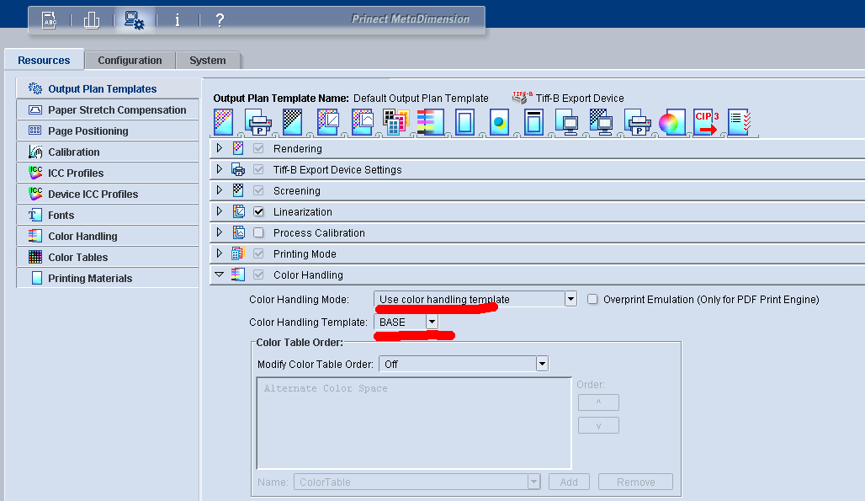Viewport: 865px width, 501px height.
Task: Open Output Plan Templates in sidebar
Action: 108,89
